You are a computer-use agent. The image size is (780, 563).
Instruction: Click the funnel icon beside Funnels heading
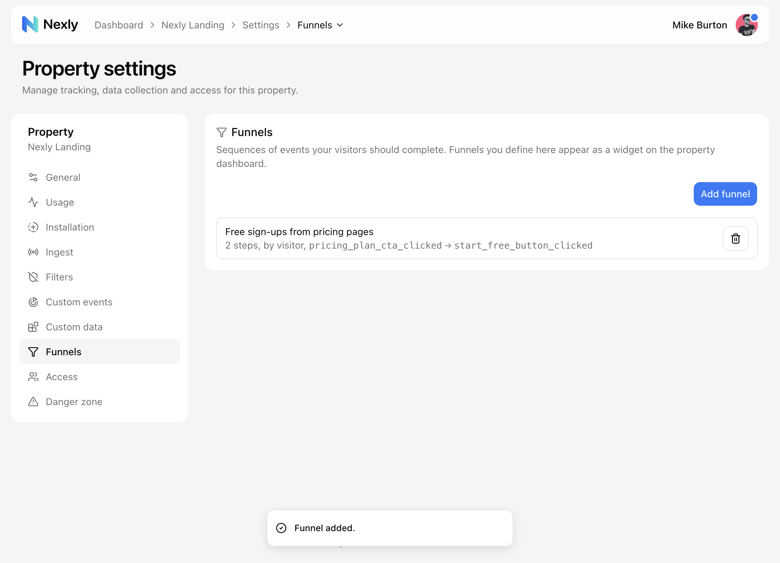(221, 132)
